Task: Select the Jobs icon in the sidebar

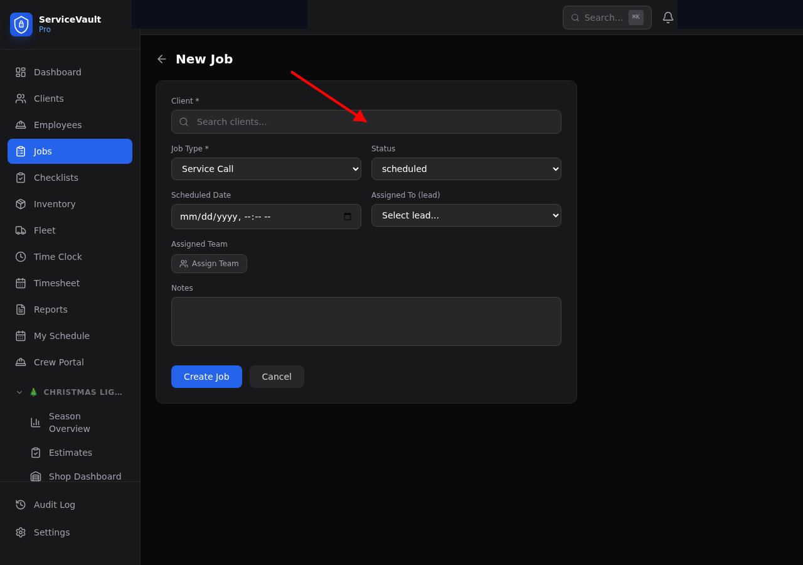Action: click(21, 151)
